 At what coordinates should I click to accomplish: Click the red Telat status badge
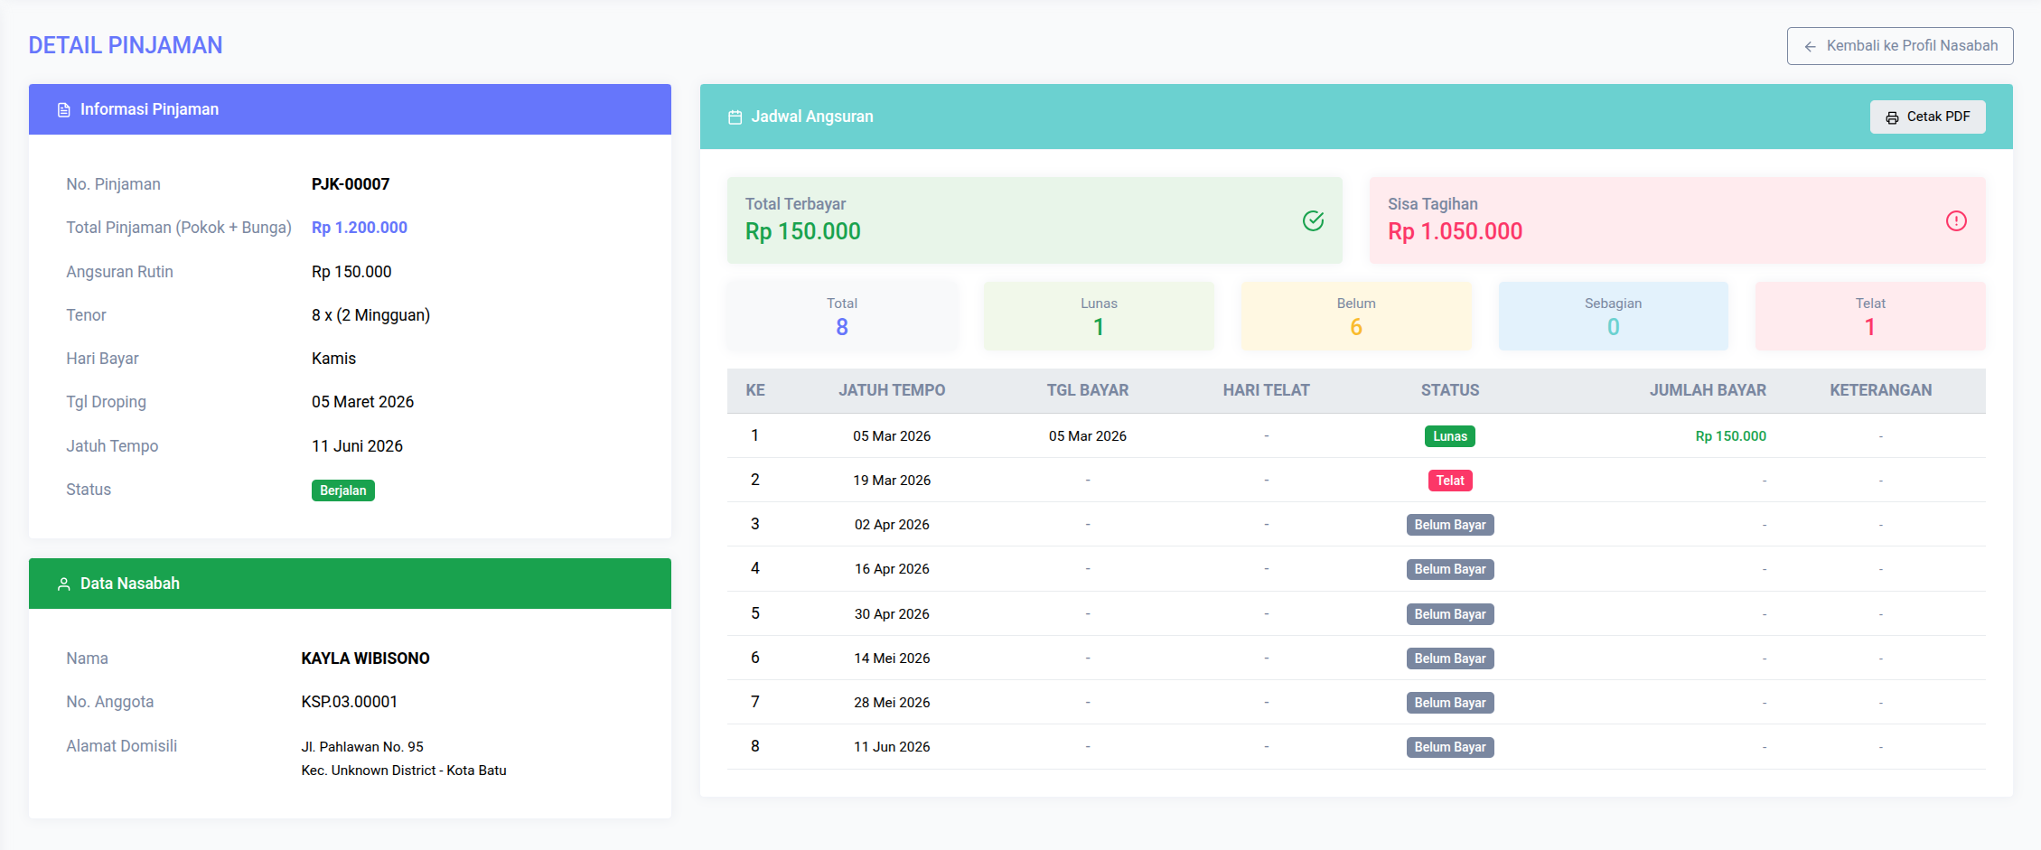[1449, 481]
